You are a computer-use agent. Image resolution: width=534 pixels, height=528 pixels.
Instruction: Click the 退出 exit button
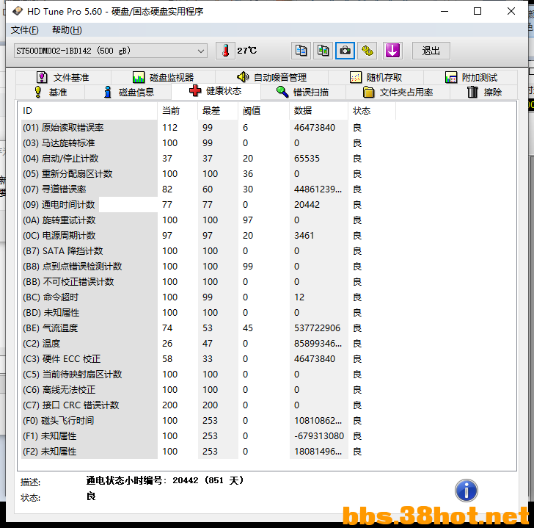[x=431, y=51]
